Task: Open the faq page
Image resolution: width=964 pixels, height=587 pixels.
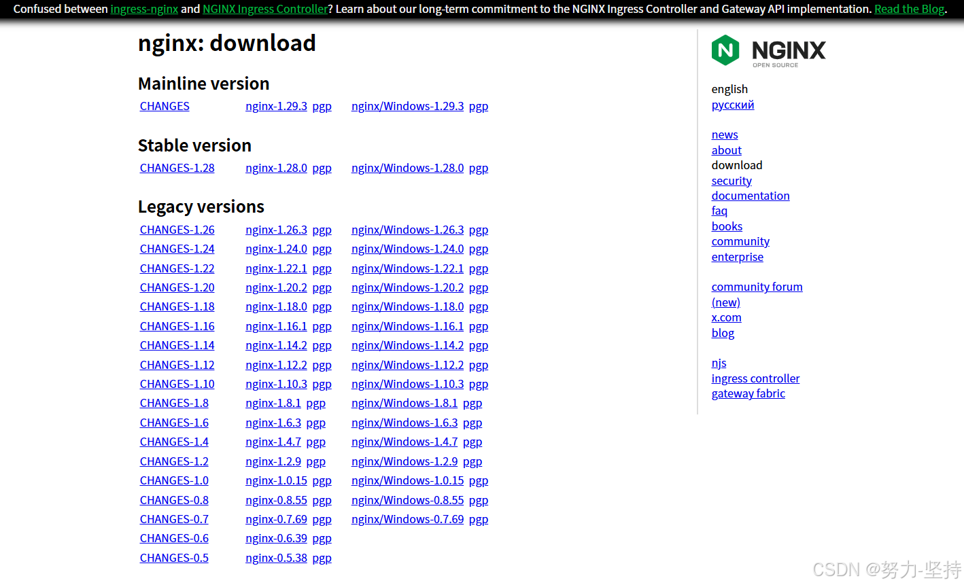Action: coord(719,211)
